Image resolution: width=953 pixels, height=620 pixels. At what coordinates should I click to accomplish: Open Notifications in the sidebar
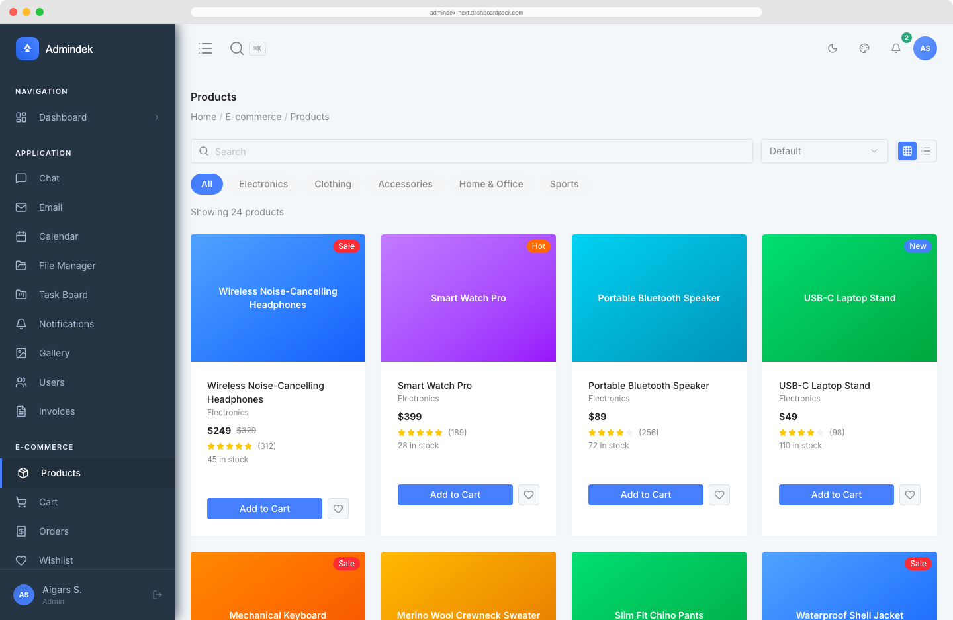click(87, 324)
